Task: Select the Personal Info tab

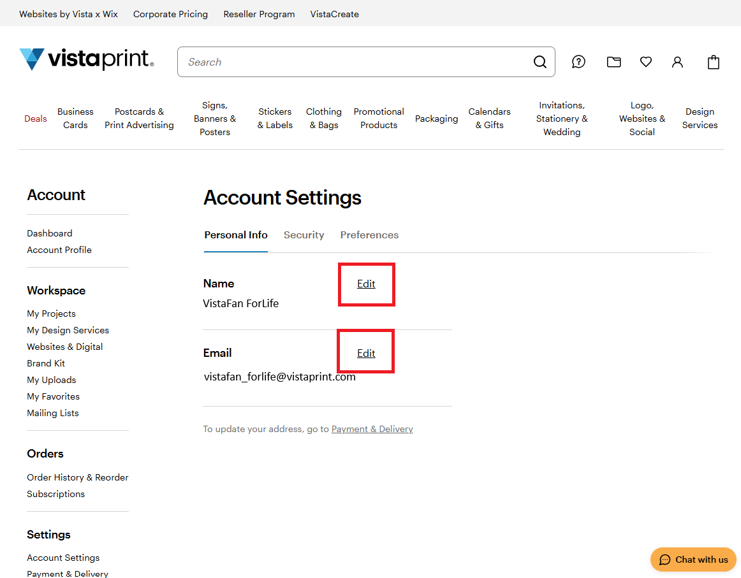Action: coord(236,235)
